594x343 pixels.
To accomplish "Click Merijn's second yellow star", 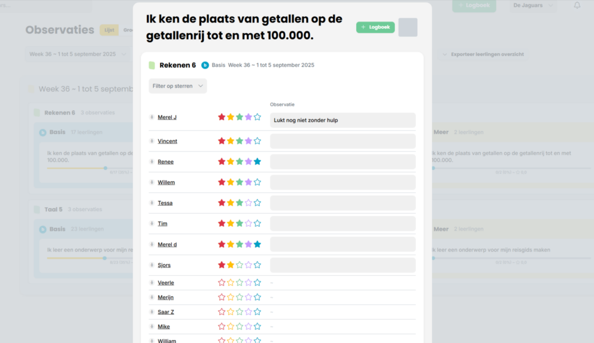I will (230, 297).
